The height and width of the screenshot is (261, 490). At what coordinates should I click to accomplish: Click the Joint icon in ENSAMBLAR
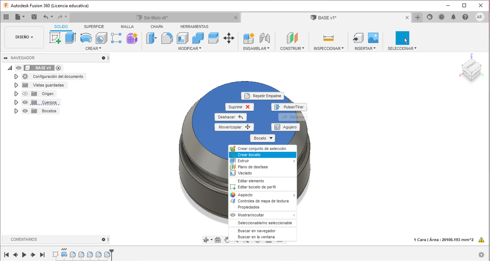click(265, 38)
